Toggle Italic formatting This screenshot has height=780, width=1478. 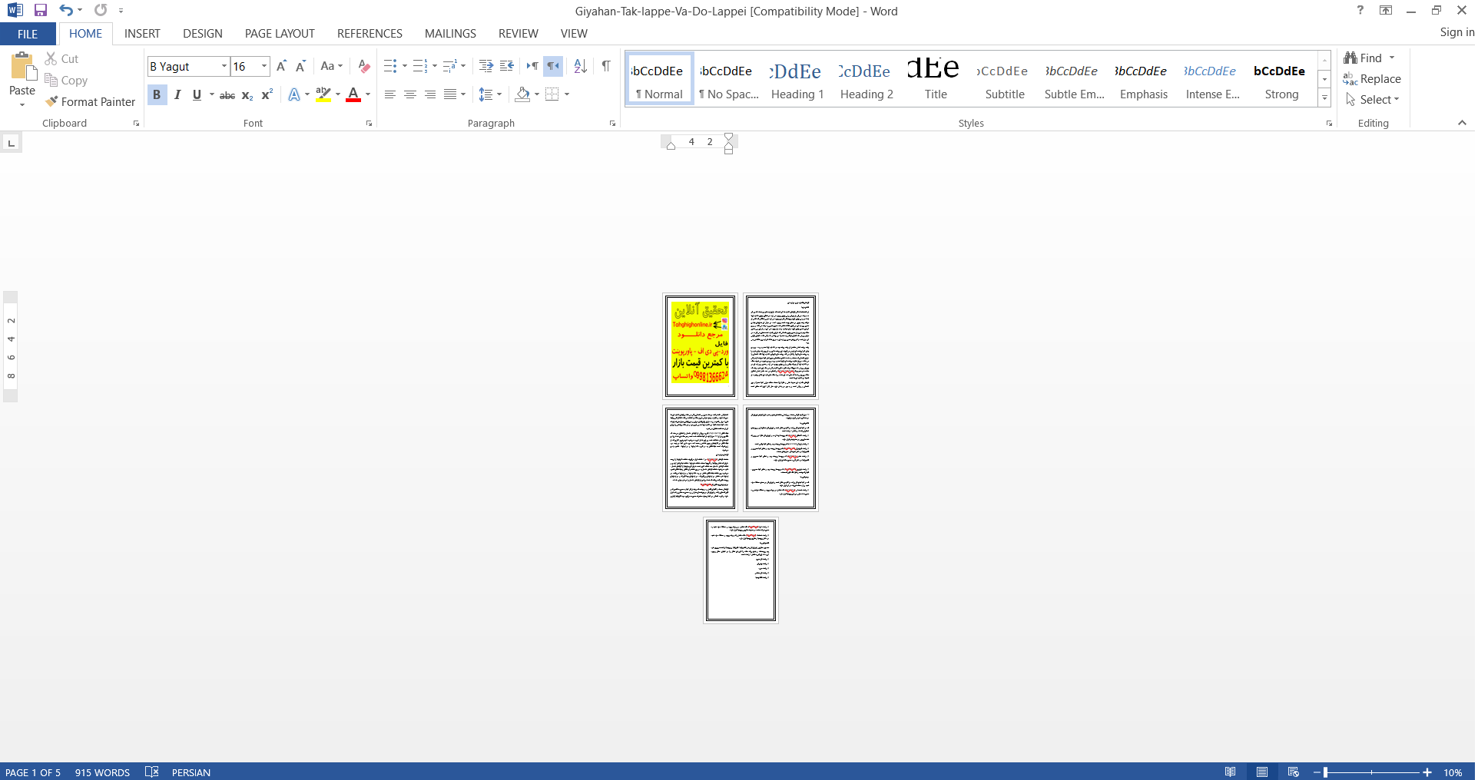click(177, 94)
